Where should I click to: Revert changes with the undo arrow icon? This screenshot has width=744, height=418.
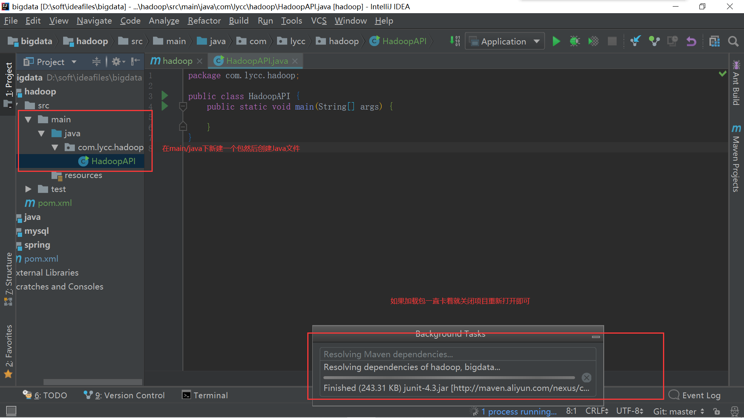tap(691, 41)
